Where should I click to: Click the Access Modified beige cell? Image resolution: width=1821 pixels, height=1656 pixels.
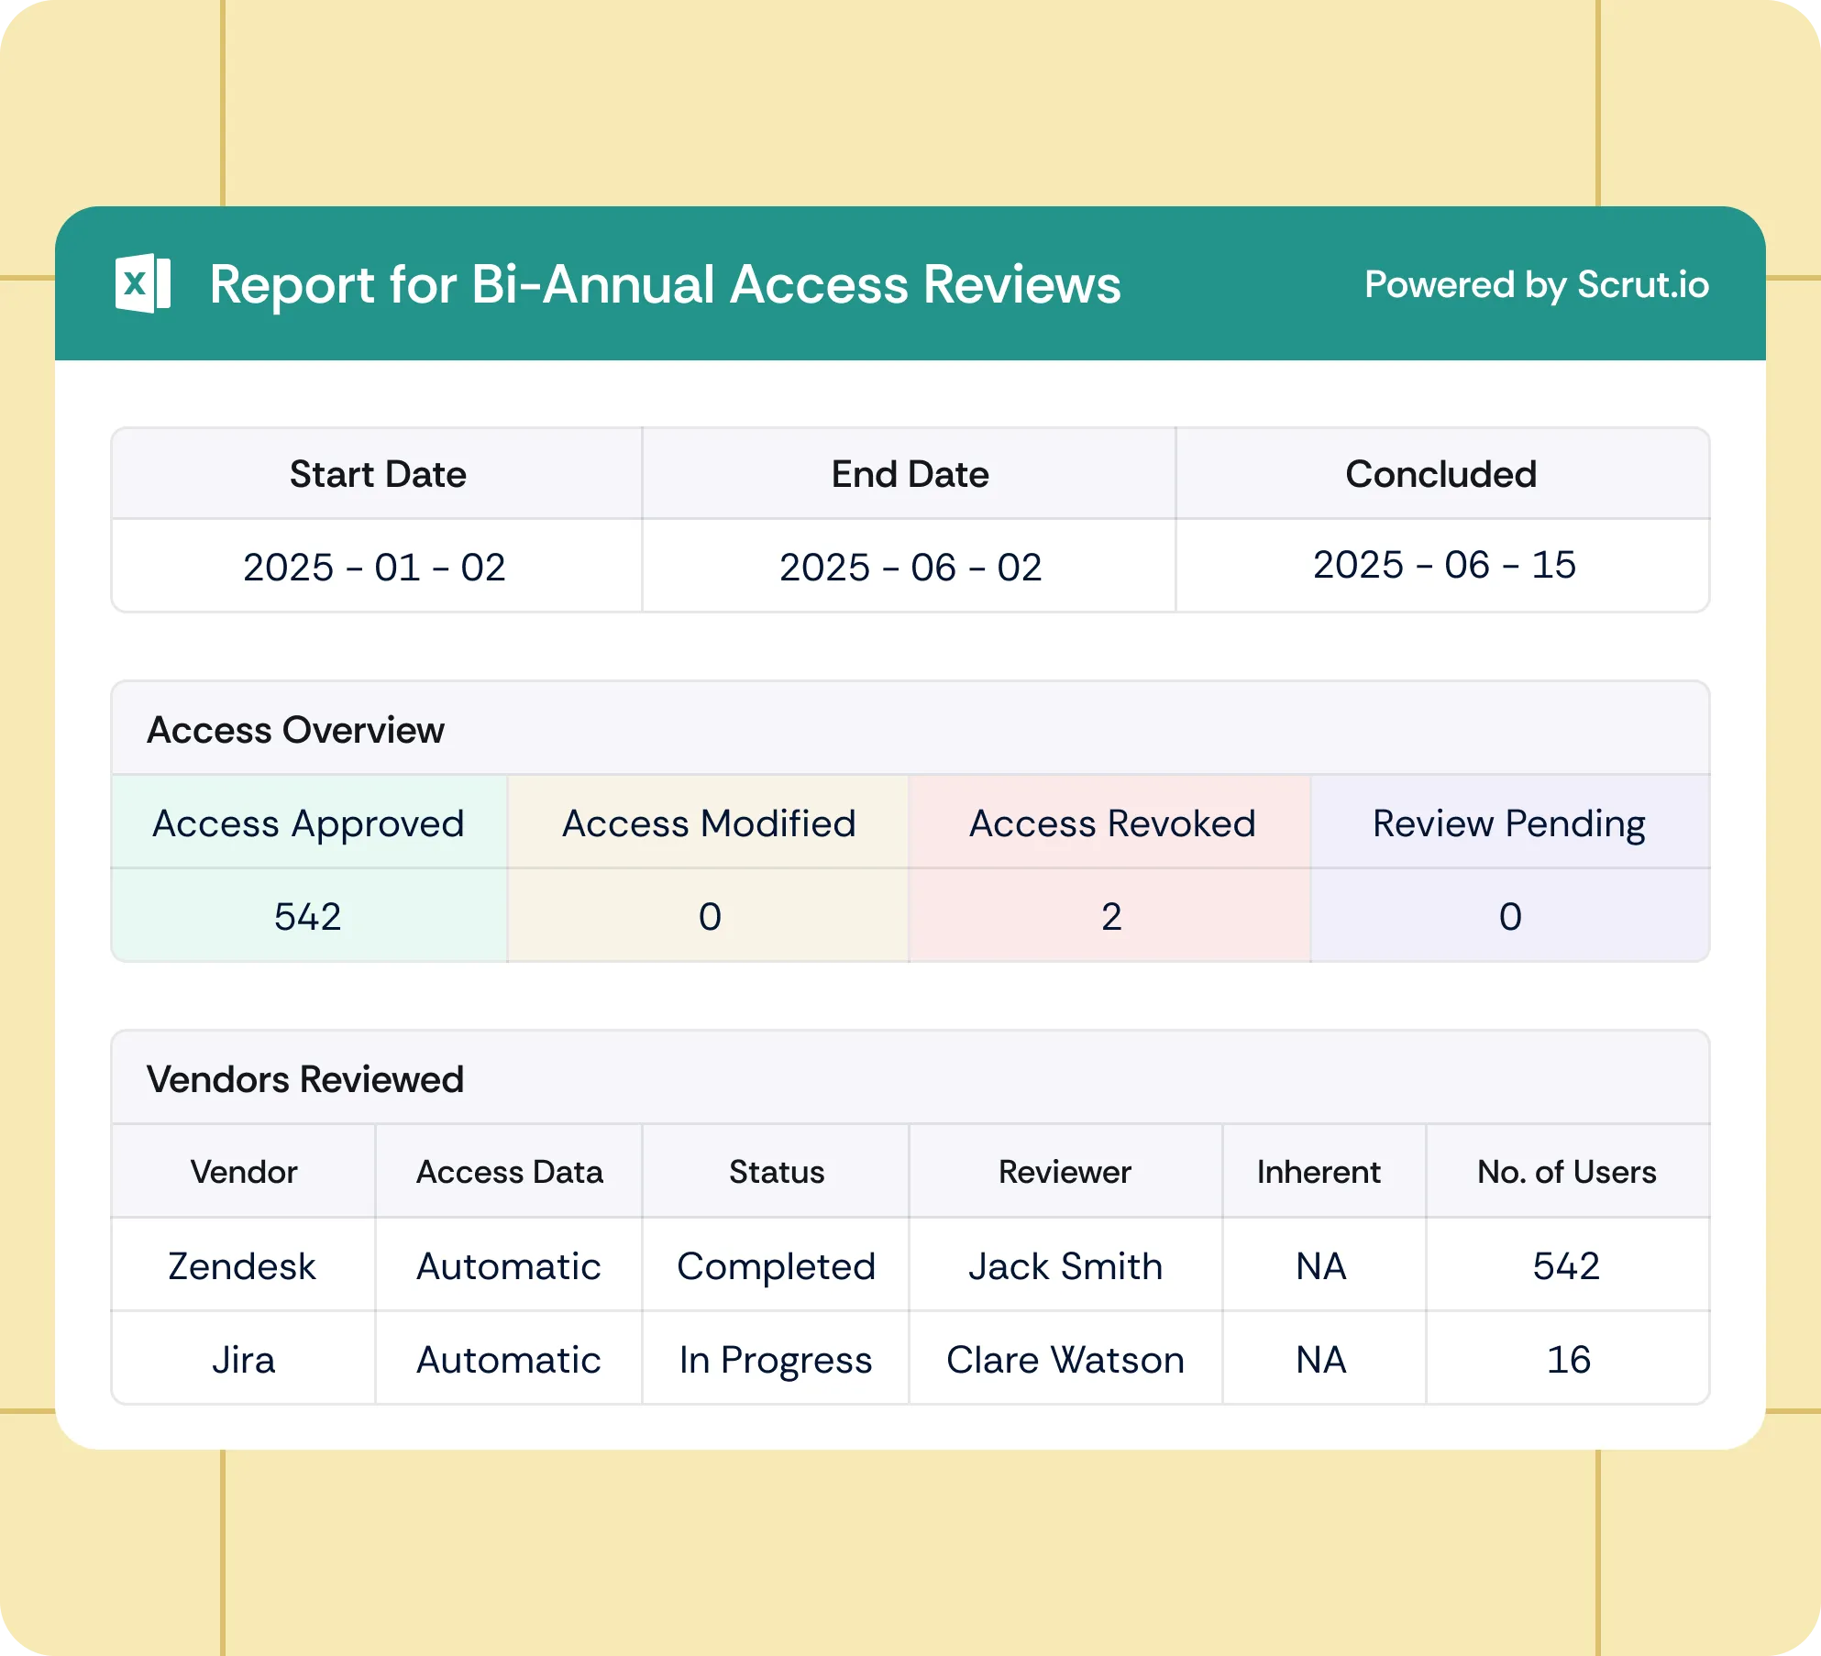click(x=709, y=823)
